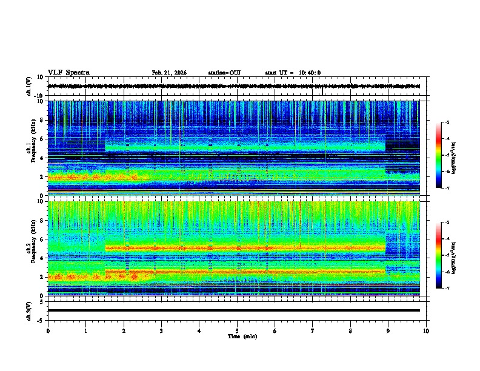Click time axis tick label "5"

(237, 331)
